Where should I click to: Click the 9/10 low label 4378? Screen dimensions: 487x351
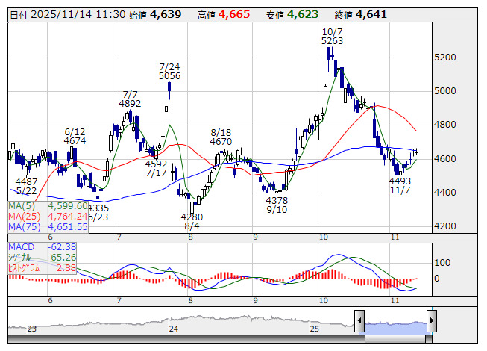click(x=277, y=201)
